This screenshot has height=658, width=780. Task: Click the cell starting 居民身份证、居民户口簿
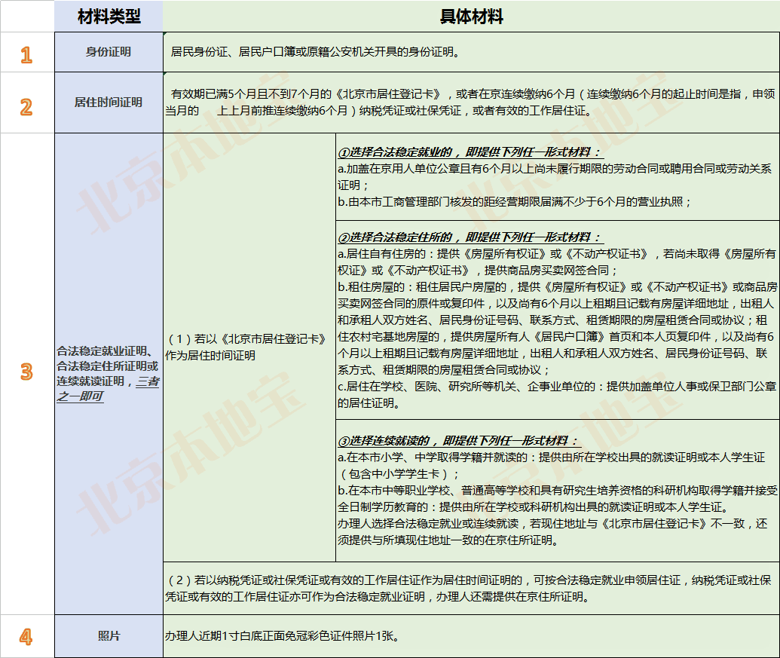tap(471, 52)
